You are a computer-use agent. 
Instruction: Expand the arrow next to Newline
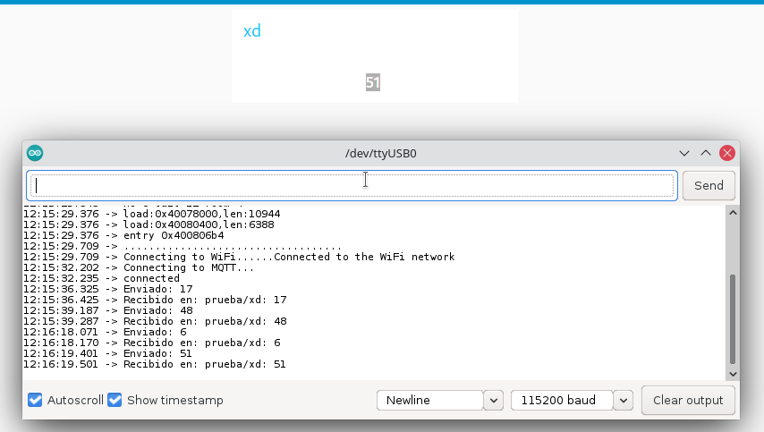(493, 400)
